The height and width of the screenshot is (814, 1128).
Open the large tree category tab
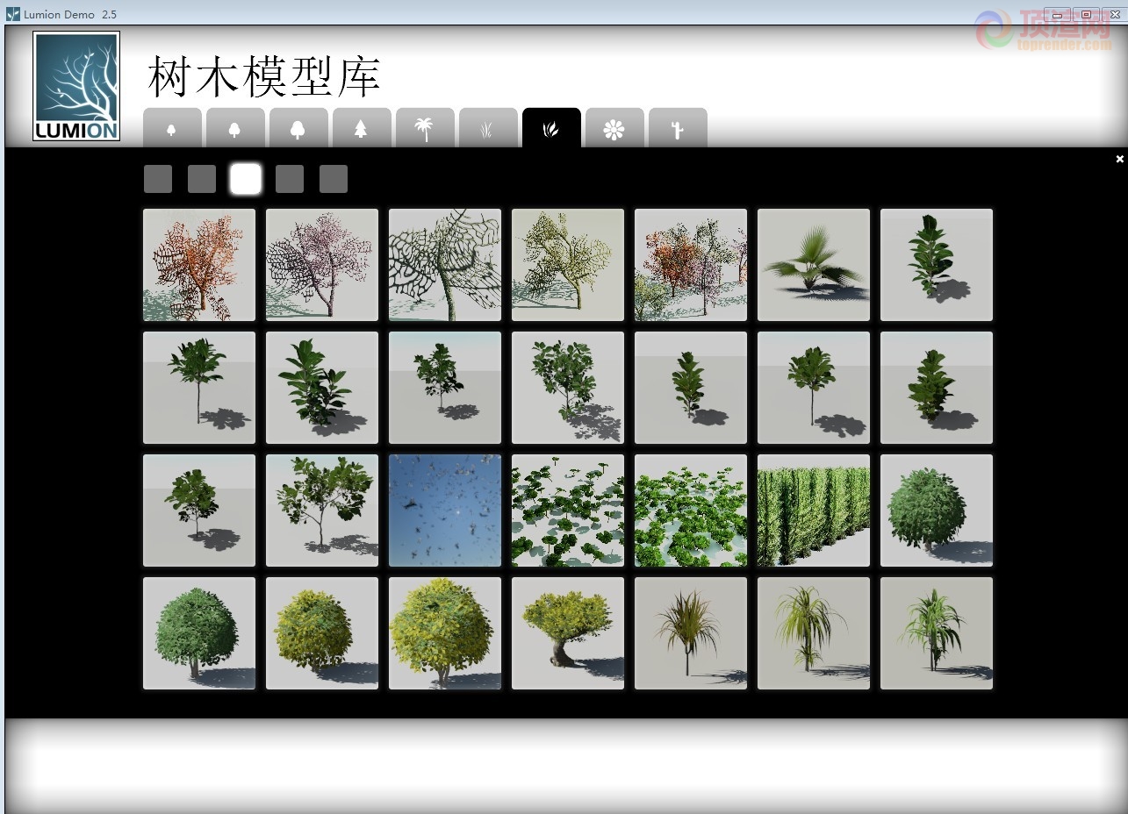coord(298,128)
